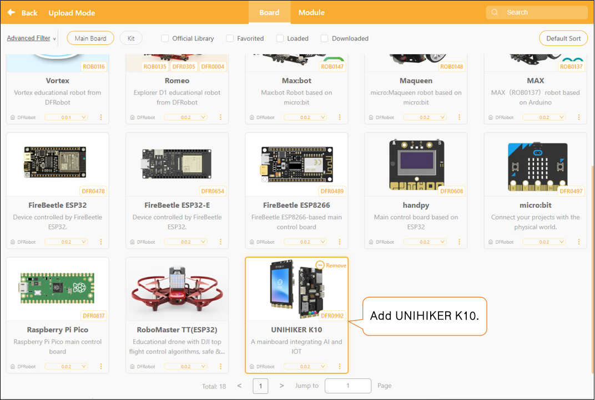Go to the next page arrow

281,386
